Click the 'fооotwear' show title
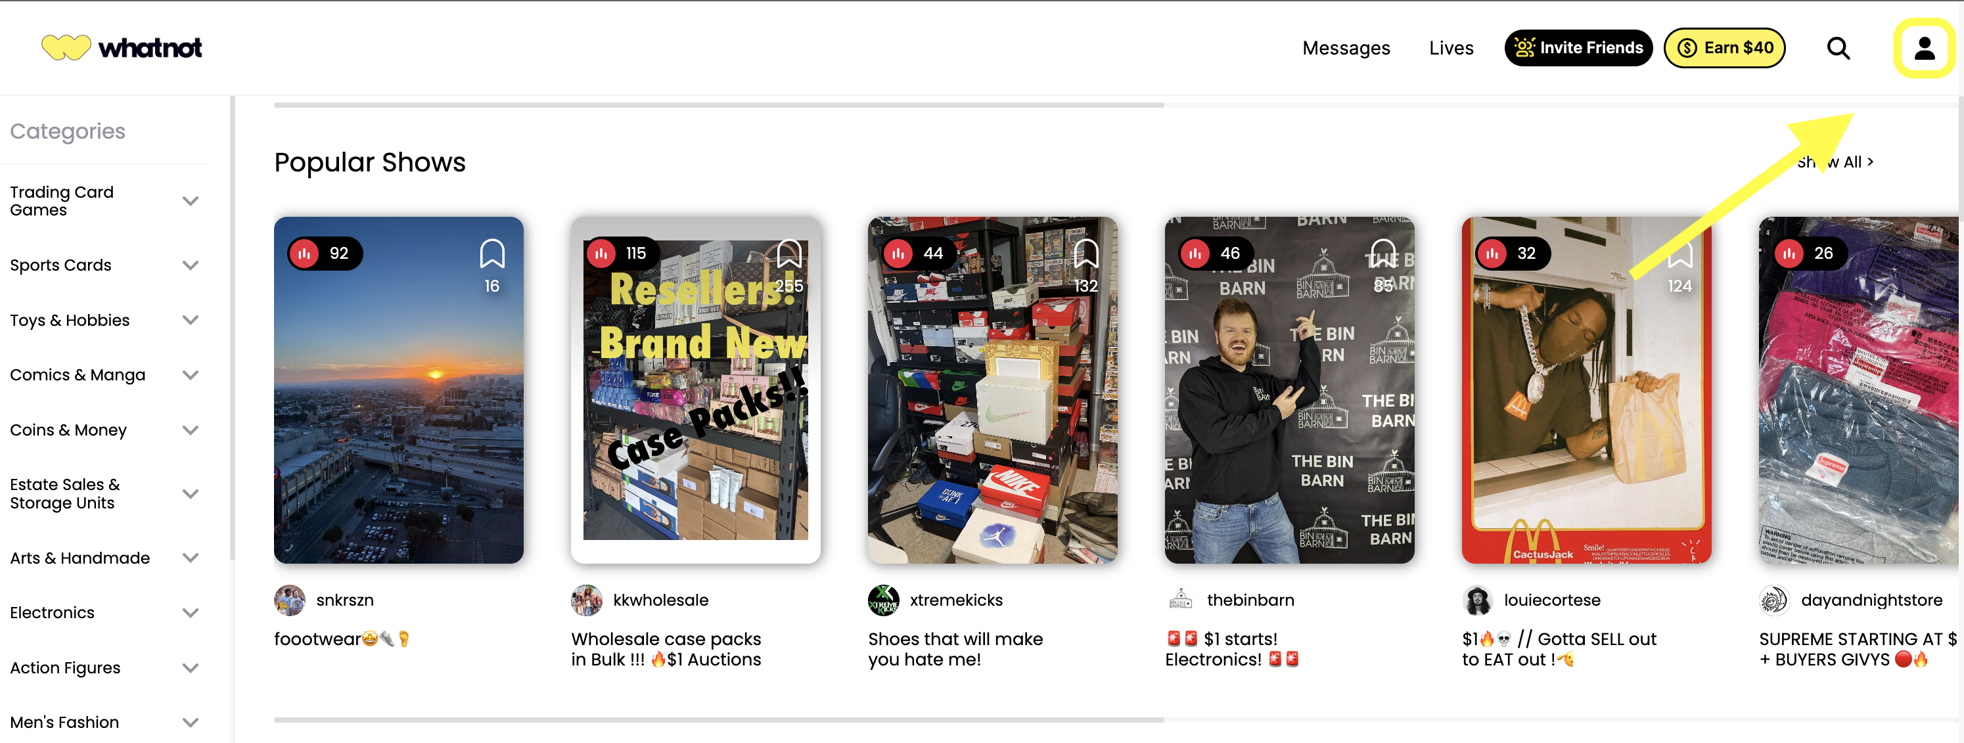 point(342,639)
